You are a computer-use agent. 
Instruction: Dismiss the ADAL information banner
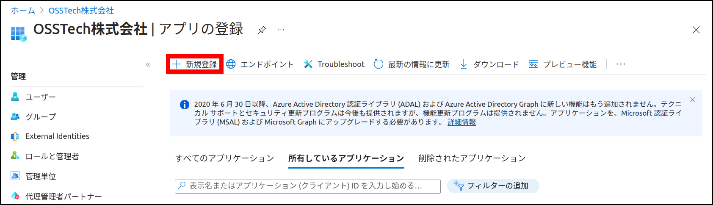coord(693,100)
